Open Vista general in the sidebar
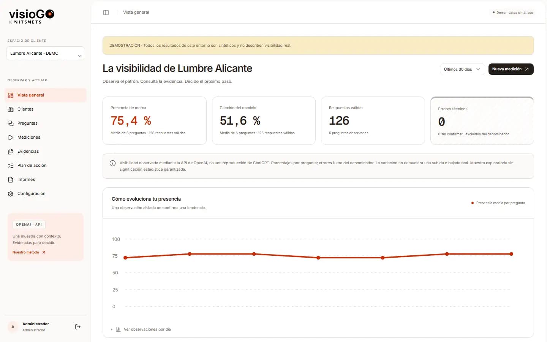The image size is (547, 342). coord(46,95)
